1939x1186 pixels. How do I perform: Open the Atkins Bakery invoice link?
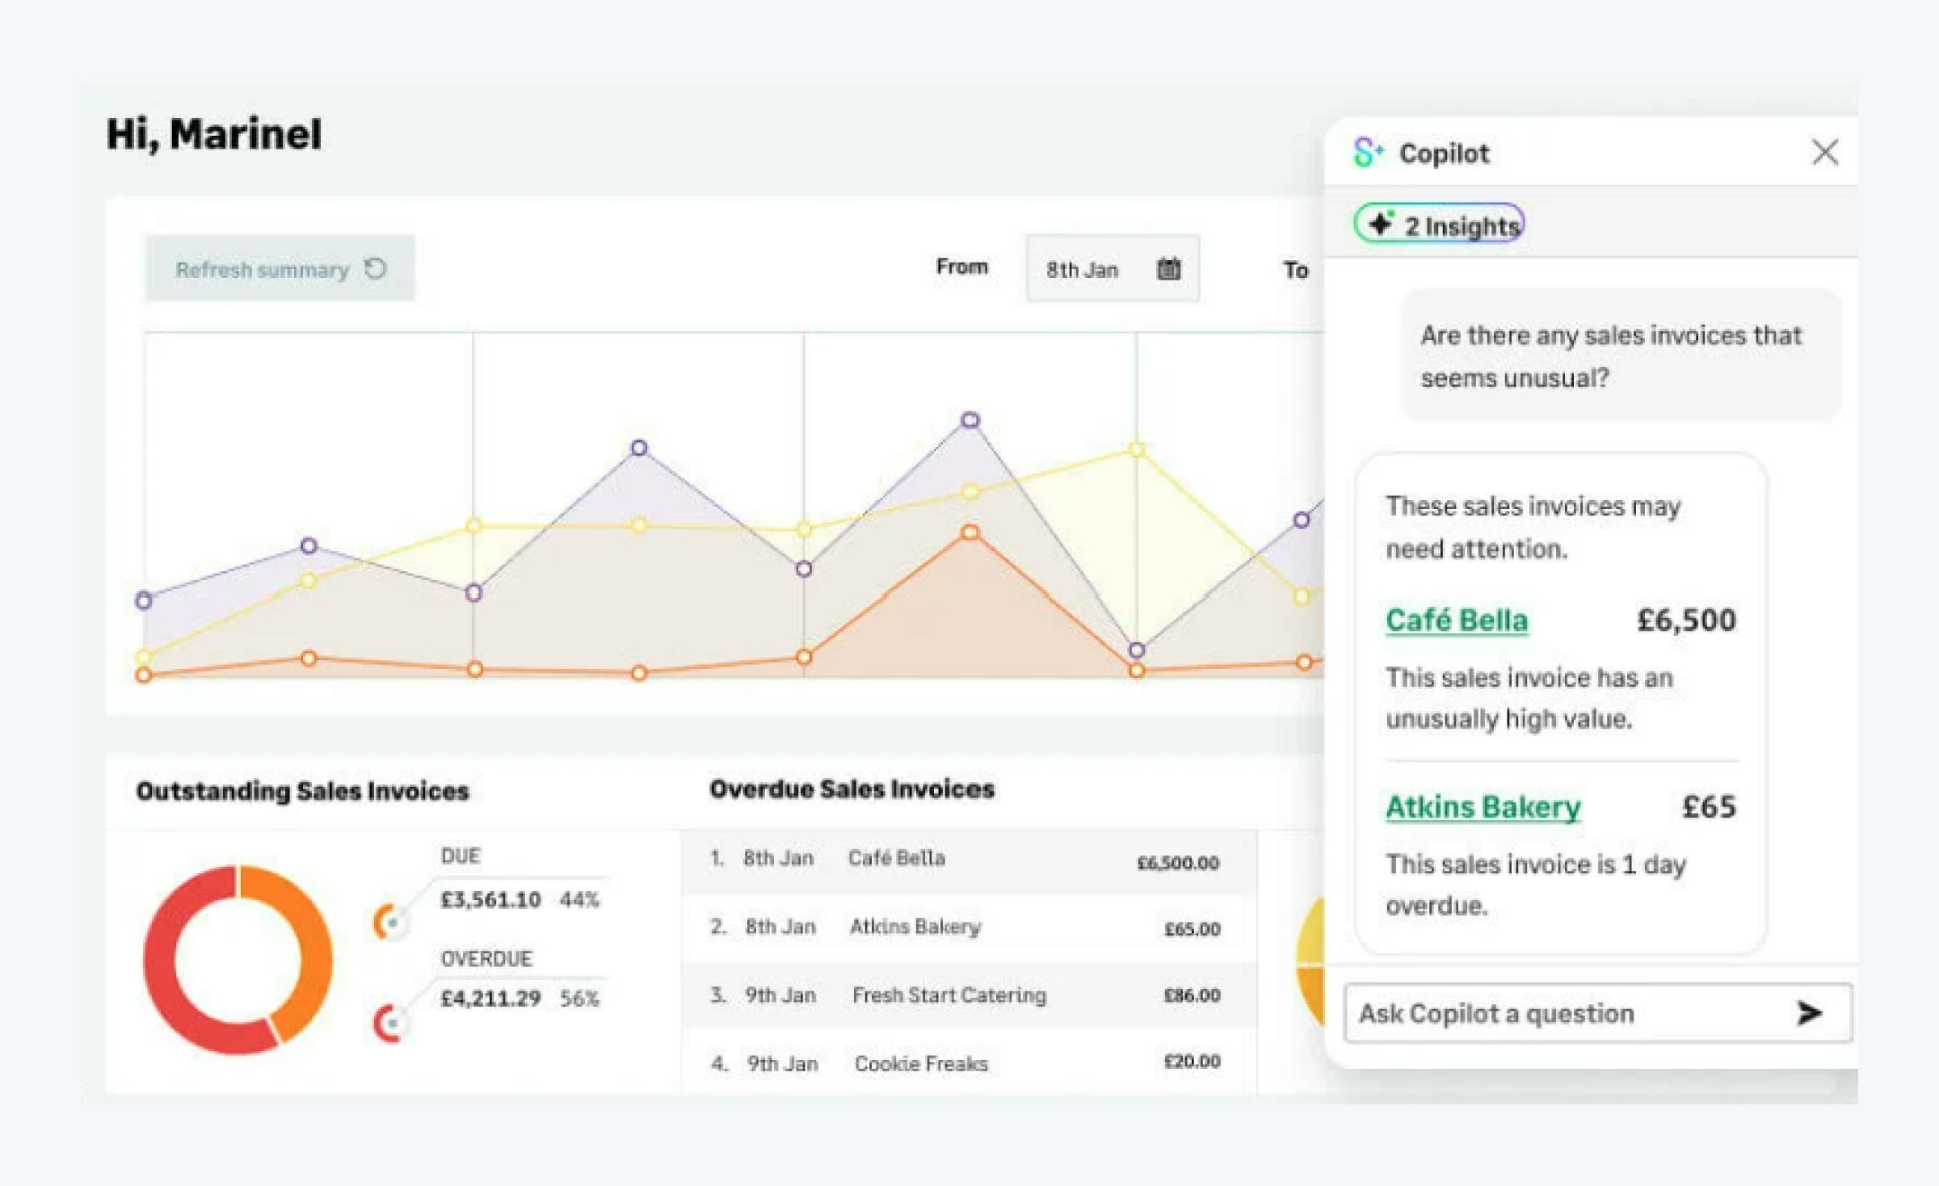tap(1483, 806)
